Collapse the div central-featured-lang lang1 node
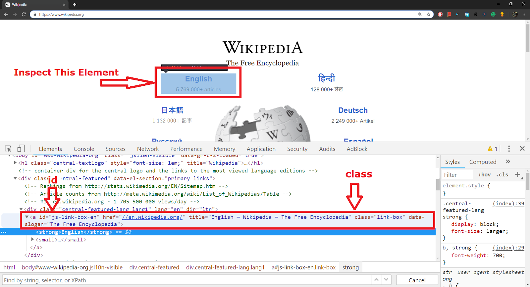530x287 pixels. click(x=21, y=209)
